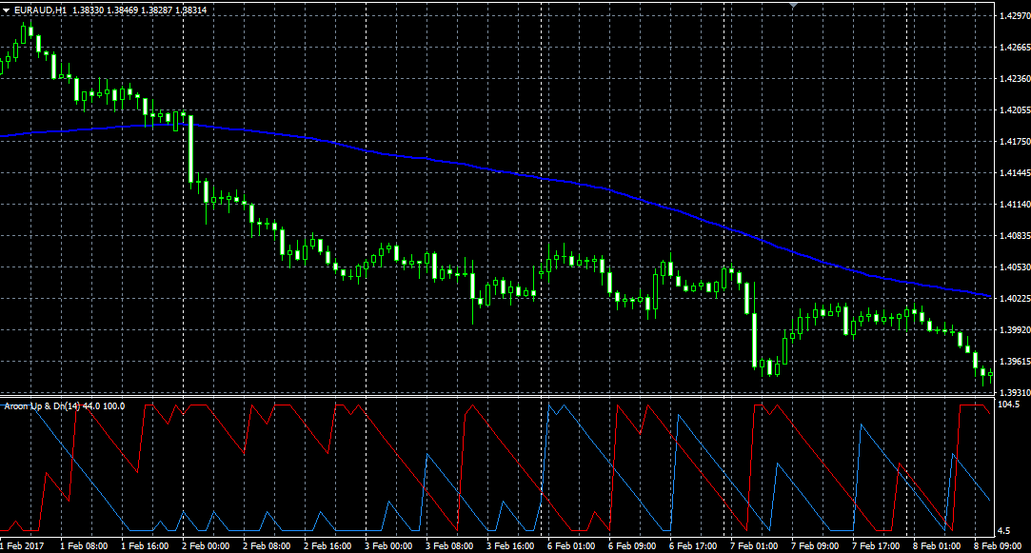Viewport: 1031px width, 553px height.
Task: Click the 7 Feb 09:00 time label
Action: (x=816, y=546)
